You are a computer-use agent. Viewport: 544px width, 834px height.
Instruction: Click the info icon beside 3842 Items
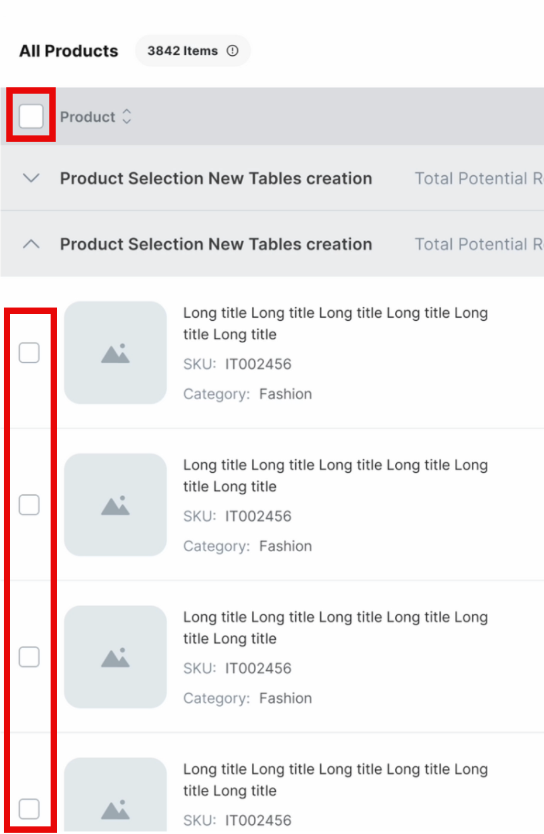(x=232, y=51)
